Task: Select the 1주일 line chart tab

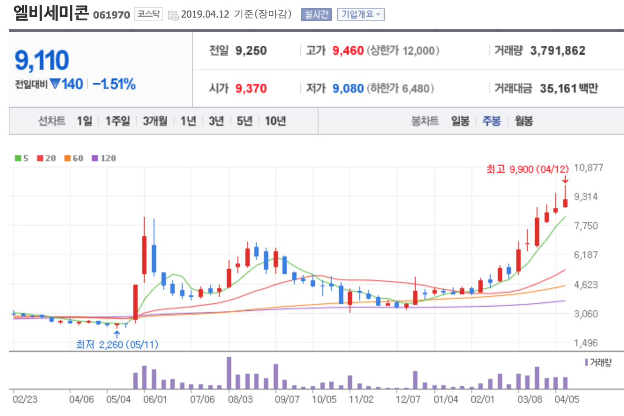Action: coord(118,121)
